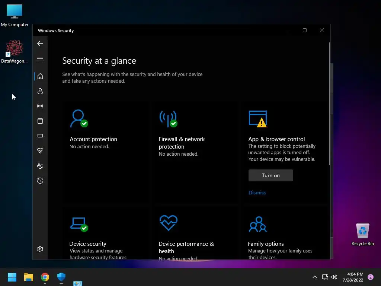Open App & browser control sidebar window icon

pos(40,121)
